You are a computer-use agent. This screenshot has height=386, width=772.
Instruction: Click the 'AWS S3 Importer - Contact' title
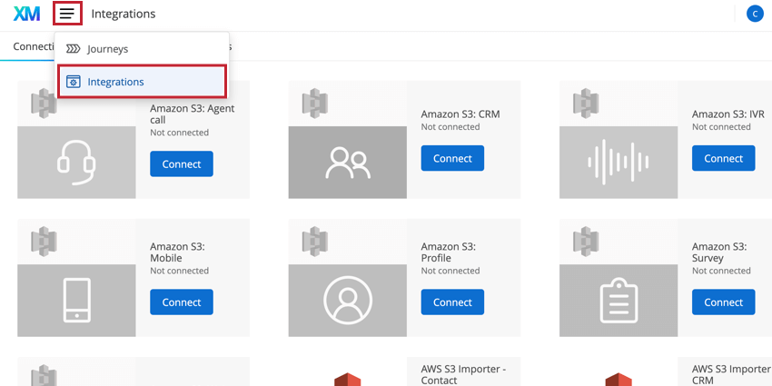[463, 375]
